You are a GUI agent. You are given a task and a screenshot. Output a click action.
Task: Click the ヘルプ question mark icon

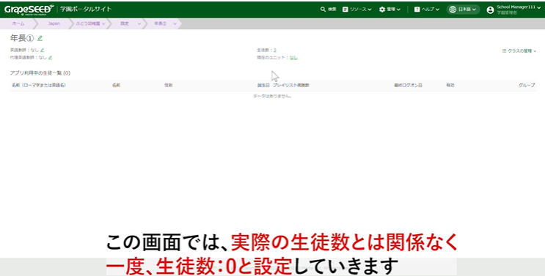coord(417,10)
